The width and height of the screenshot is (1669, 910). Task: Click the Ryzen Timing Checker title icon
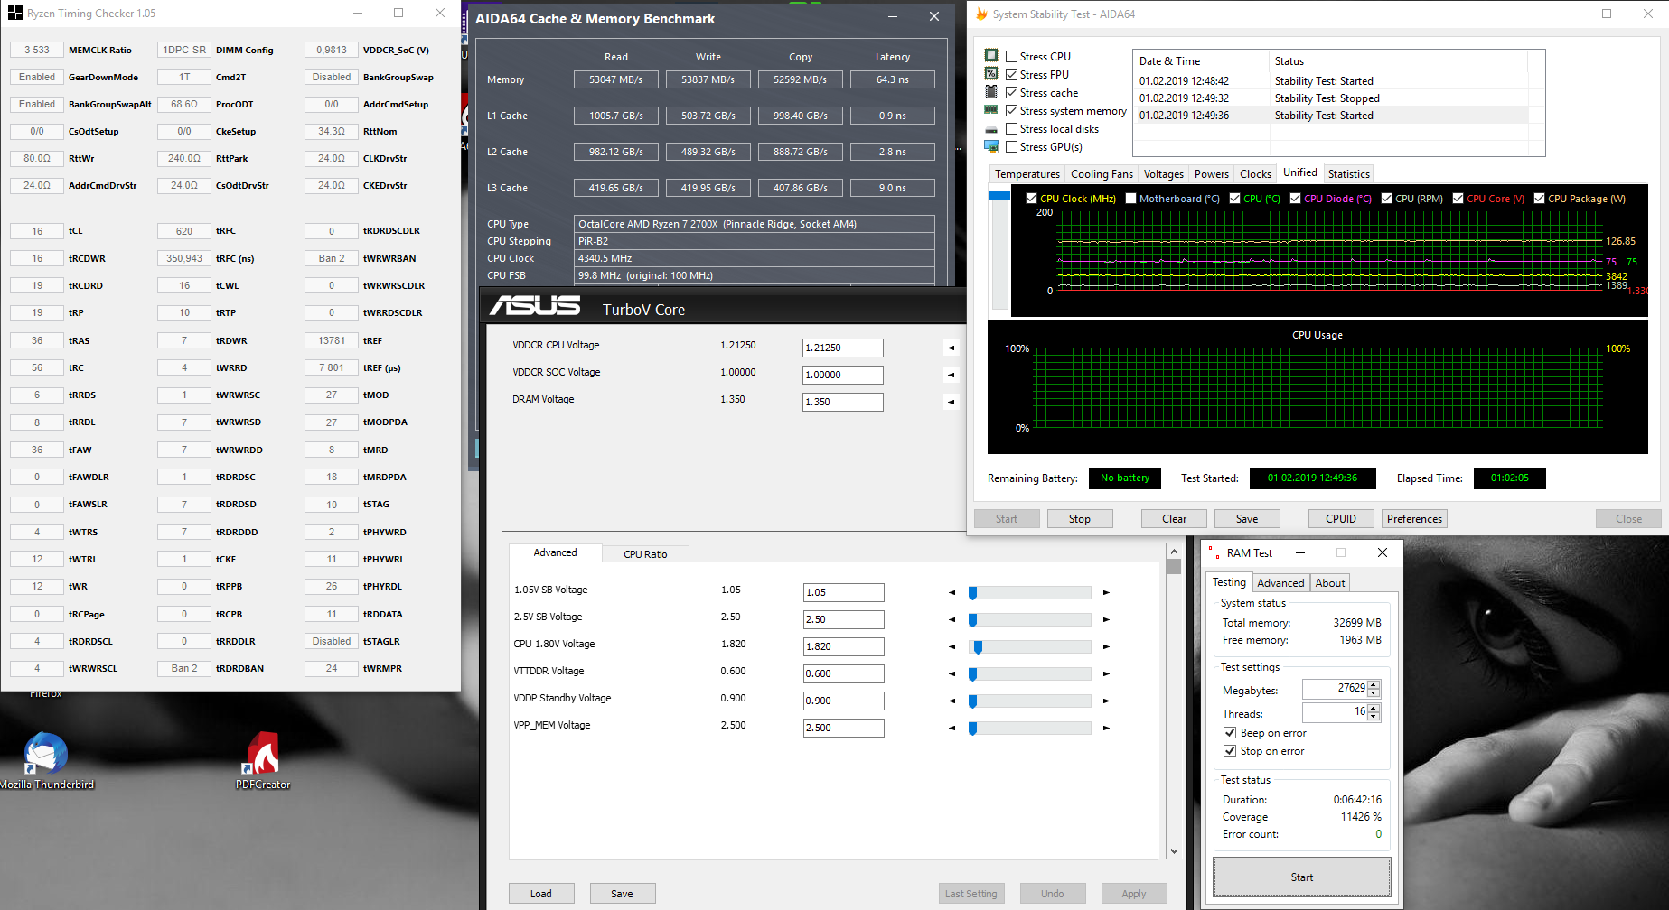tap(14, 14)
